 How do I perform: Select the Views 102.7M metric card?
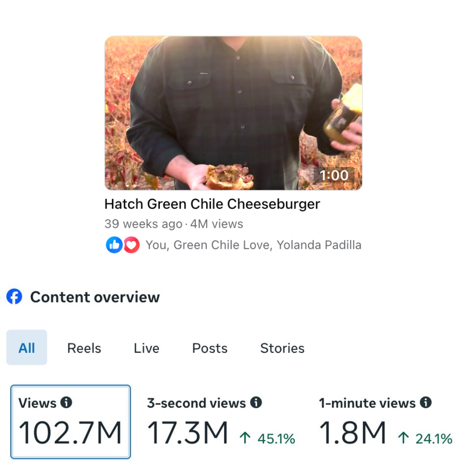coord(71,422)
